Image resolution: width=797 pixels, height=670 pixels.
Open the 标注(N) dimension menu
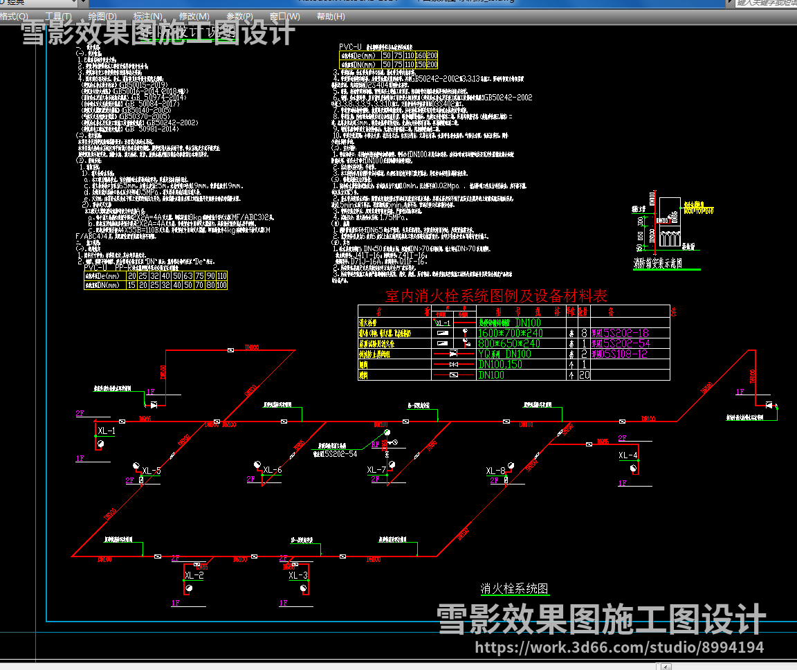(x=148, y=17)
